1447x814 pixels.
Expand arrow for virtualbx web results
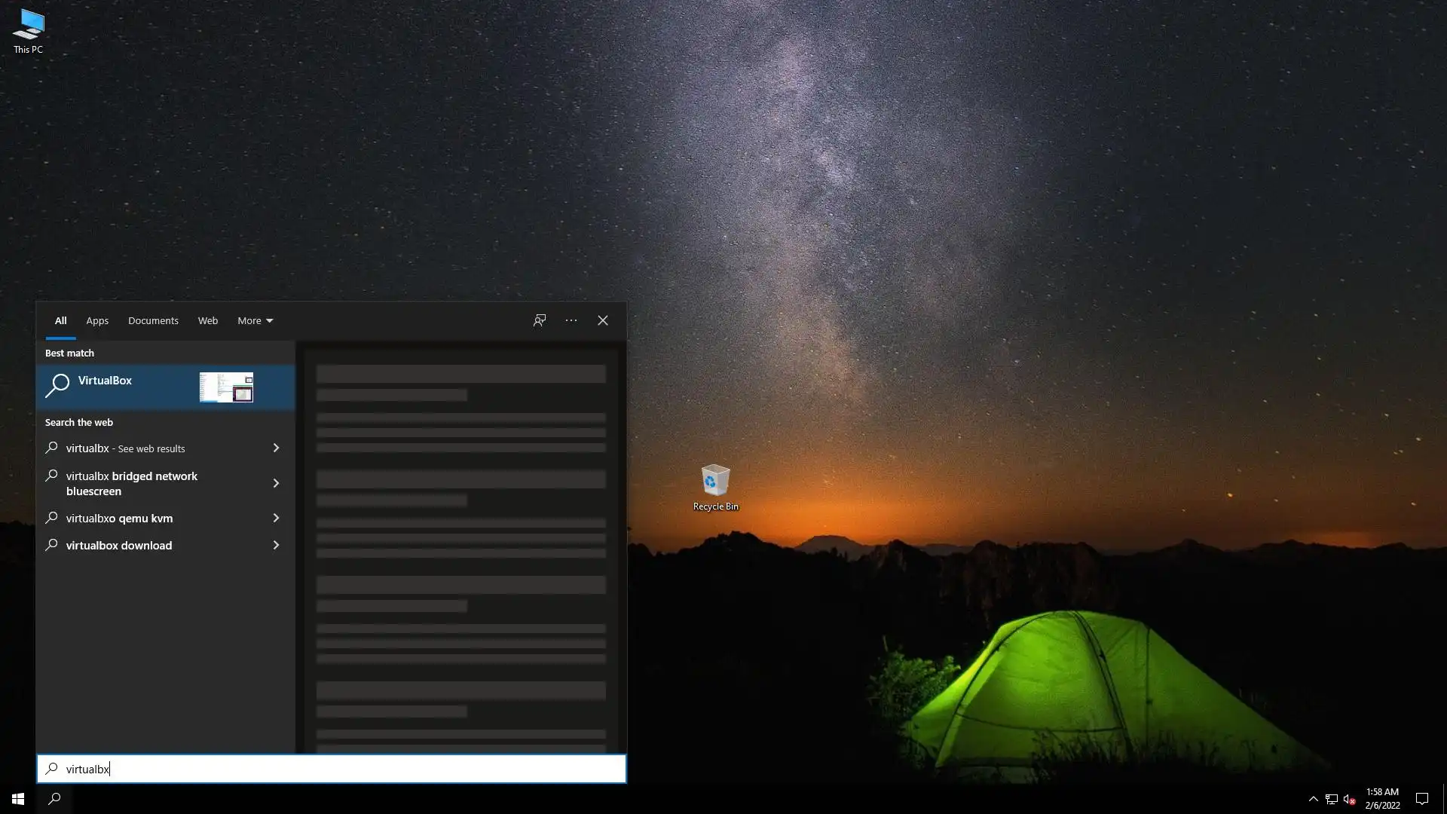276,448
